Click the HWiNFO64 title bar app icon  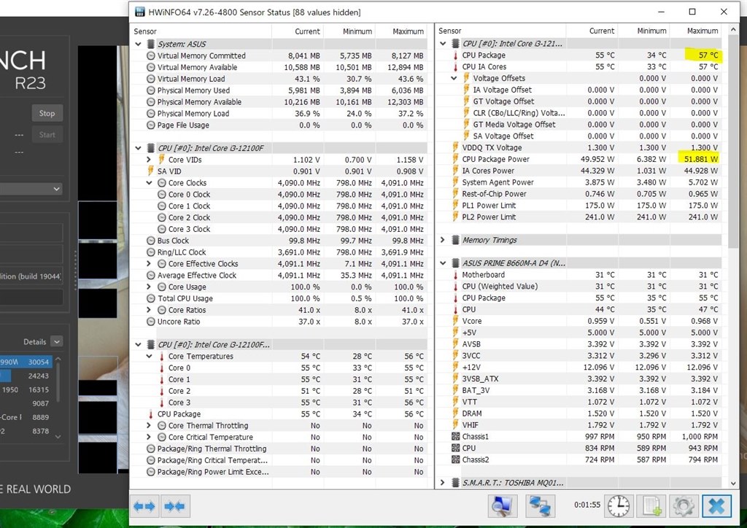(x=139, y=12)
